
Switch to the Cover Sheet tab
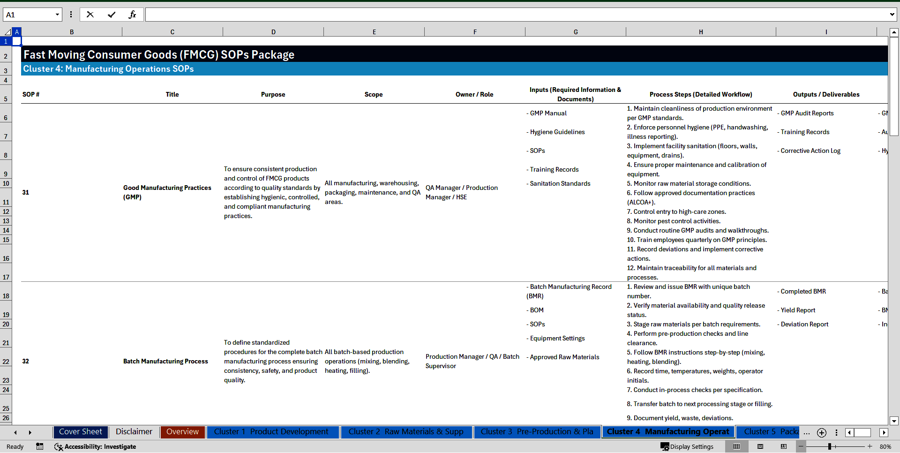(80, 431)
